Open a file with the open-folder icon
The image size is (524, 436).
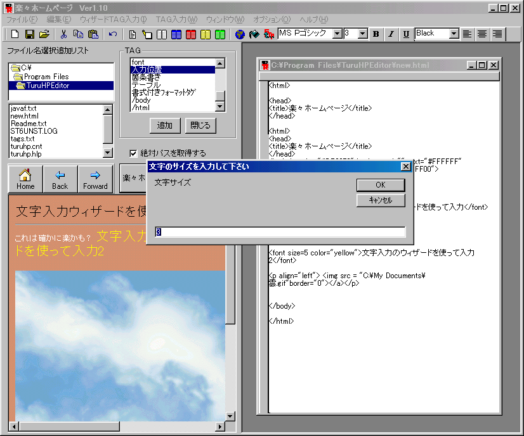[x=44, y=34]
